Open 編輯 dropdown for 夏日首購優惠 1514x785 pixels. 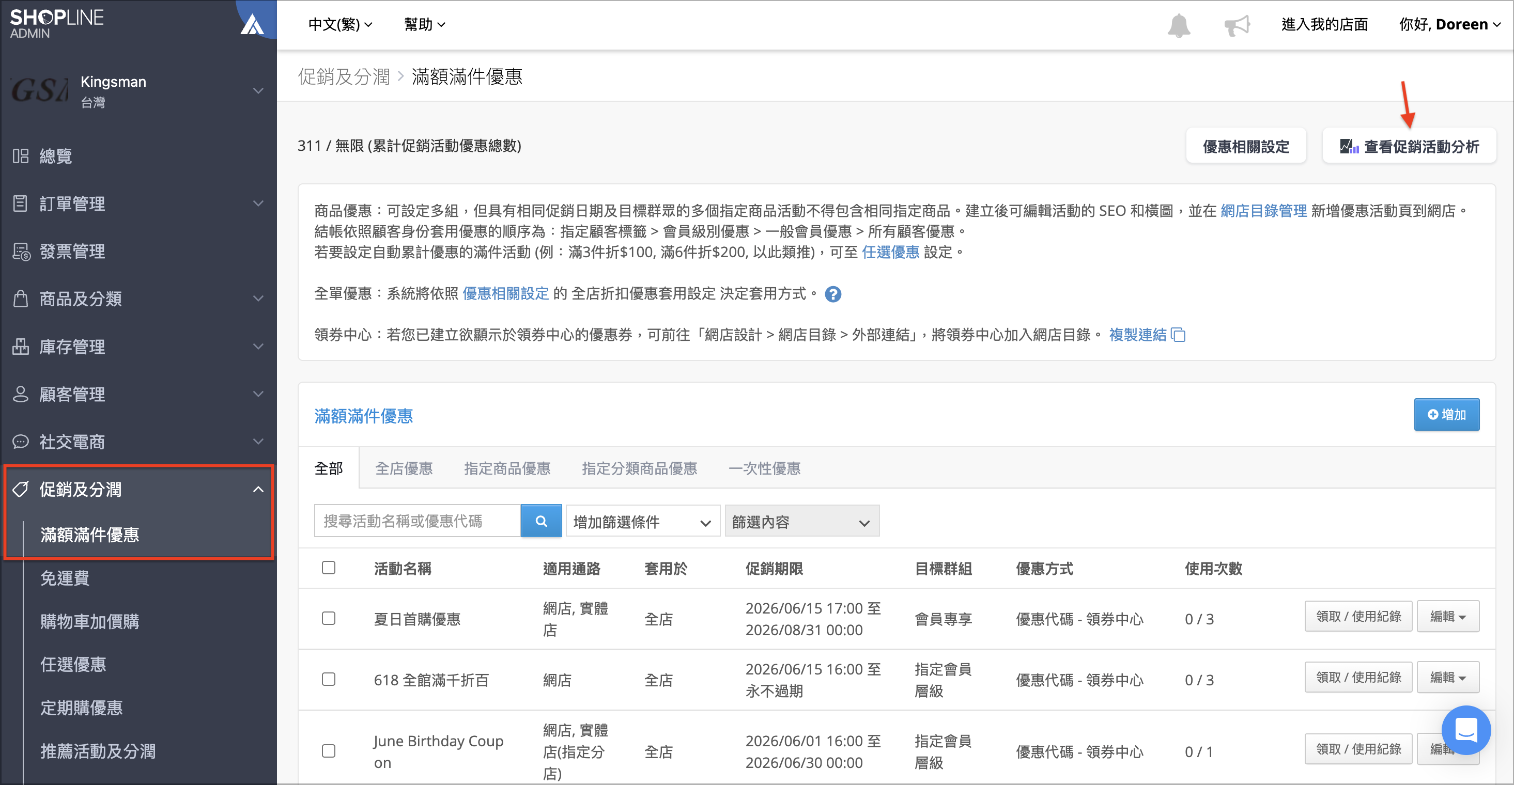click(1447, 616)
